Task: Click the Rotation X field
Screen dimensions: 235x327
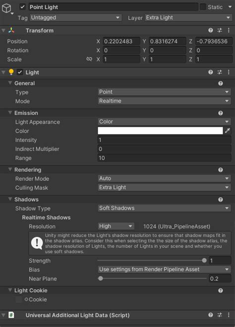Action: pos(121,50)
